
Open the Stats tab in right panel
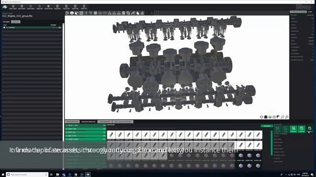pyautogui.click(x=310, y=12)
